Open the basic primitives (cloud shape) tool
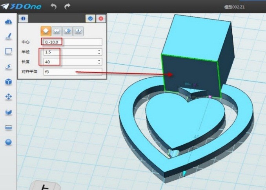Image resolution: width=266 pixels, height=190 pixels. tap(8, 22)
